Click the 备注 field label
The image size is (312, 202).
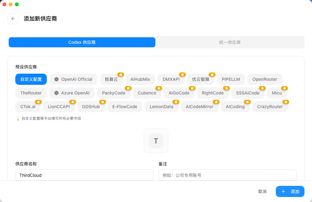[163, 164]
